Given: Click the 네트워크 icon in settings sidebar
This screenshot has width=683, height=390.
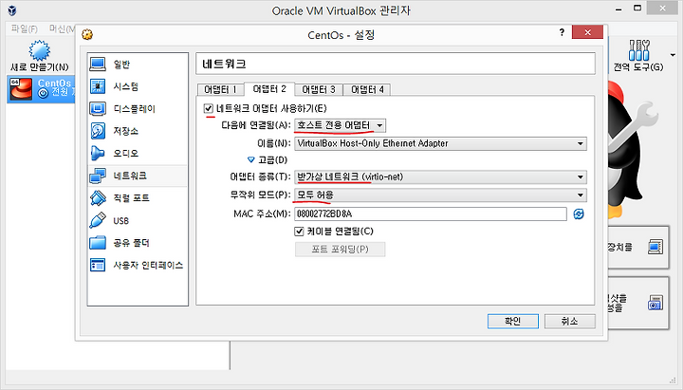Looking at the screenshot, I should tap(98, 176).
